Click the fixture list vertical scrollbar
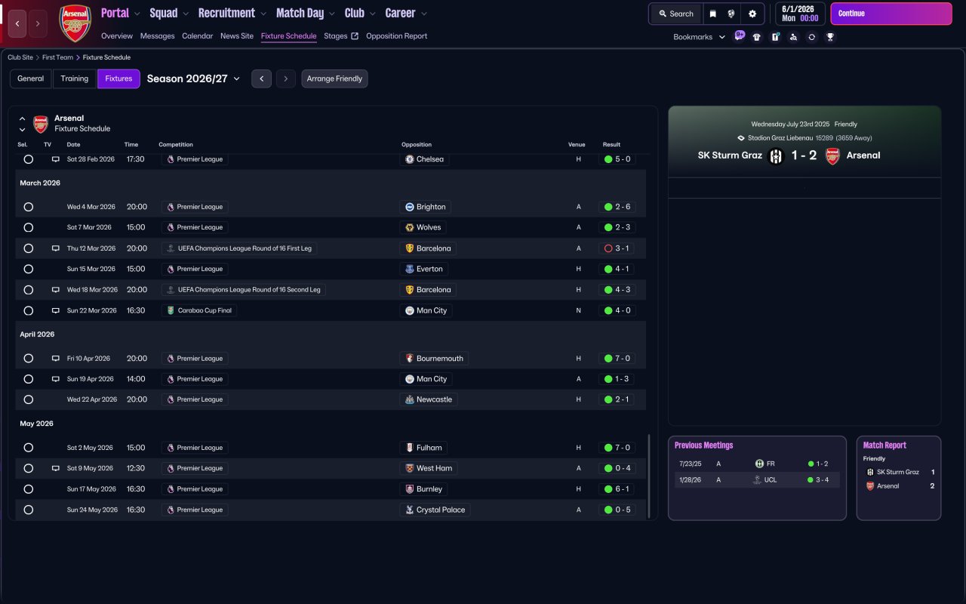The image size is (966, 604). click(x=649, y=476)
